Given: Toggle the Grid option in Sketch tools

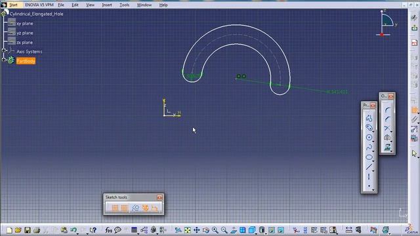Looking at the screenshot, I should pyautogui.click(x=115, y=208).
